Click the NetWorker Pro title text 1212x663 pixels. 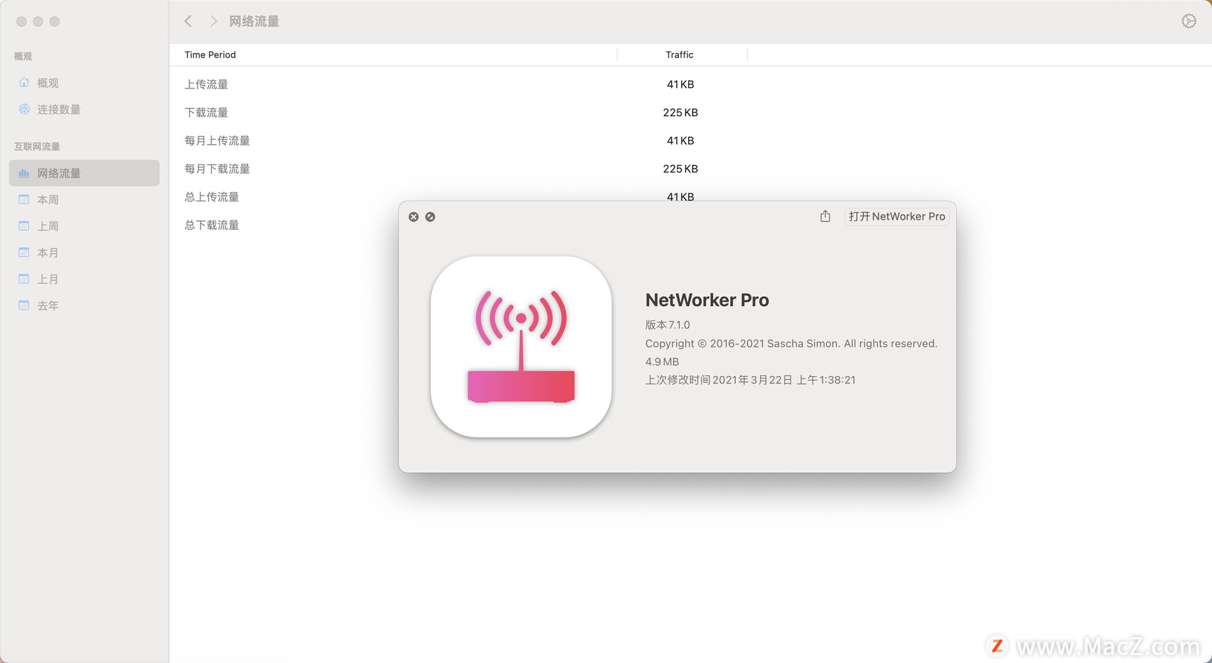(707, 300)
